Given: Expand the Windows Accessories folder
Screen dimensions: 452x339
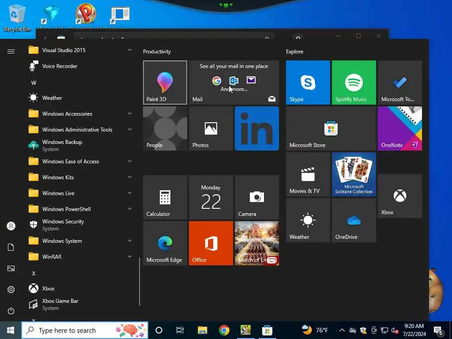Looking at the screenshot, I should (81, 113).
